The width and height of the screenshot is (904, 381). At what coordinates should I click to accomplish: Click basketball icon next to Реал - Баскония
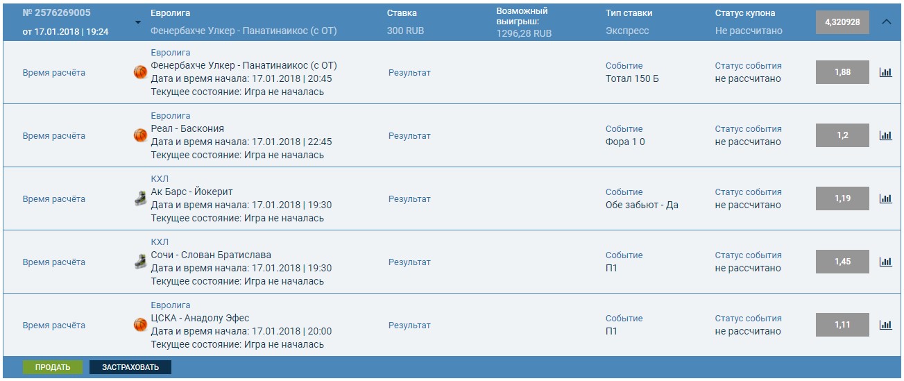coord(140,135)
